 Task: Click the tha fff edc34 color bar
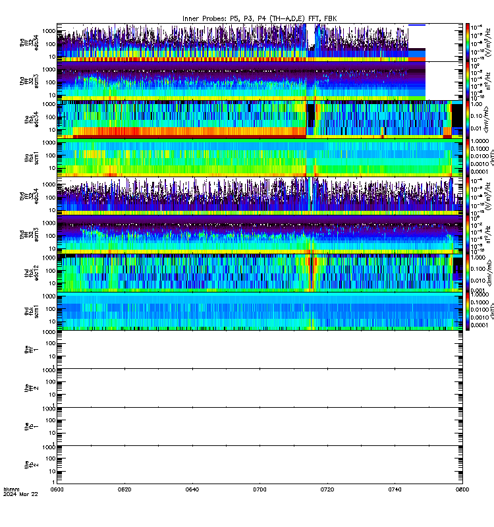(x=468, y=42)
